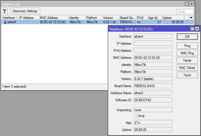Click the Board Name field RB951G-2HnD
Image resolution: width=201 pixels, height=136 pixels.
click(153, 86)
